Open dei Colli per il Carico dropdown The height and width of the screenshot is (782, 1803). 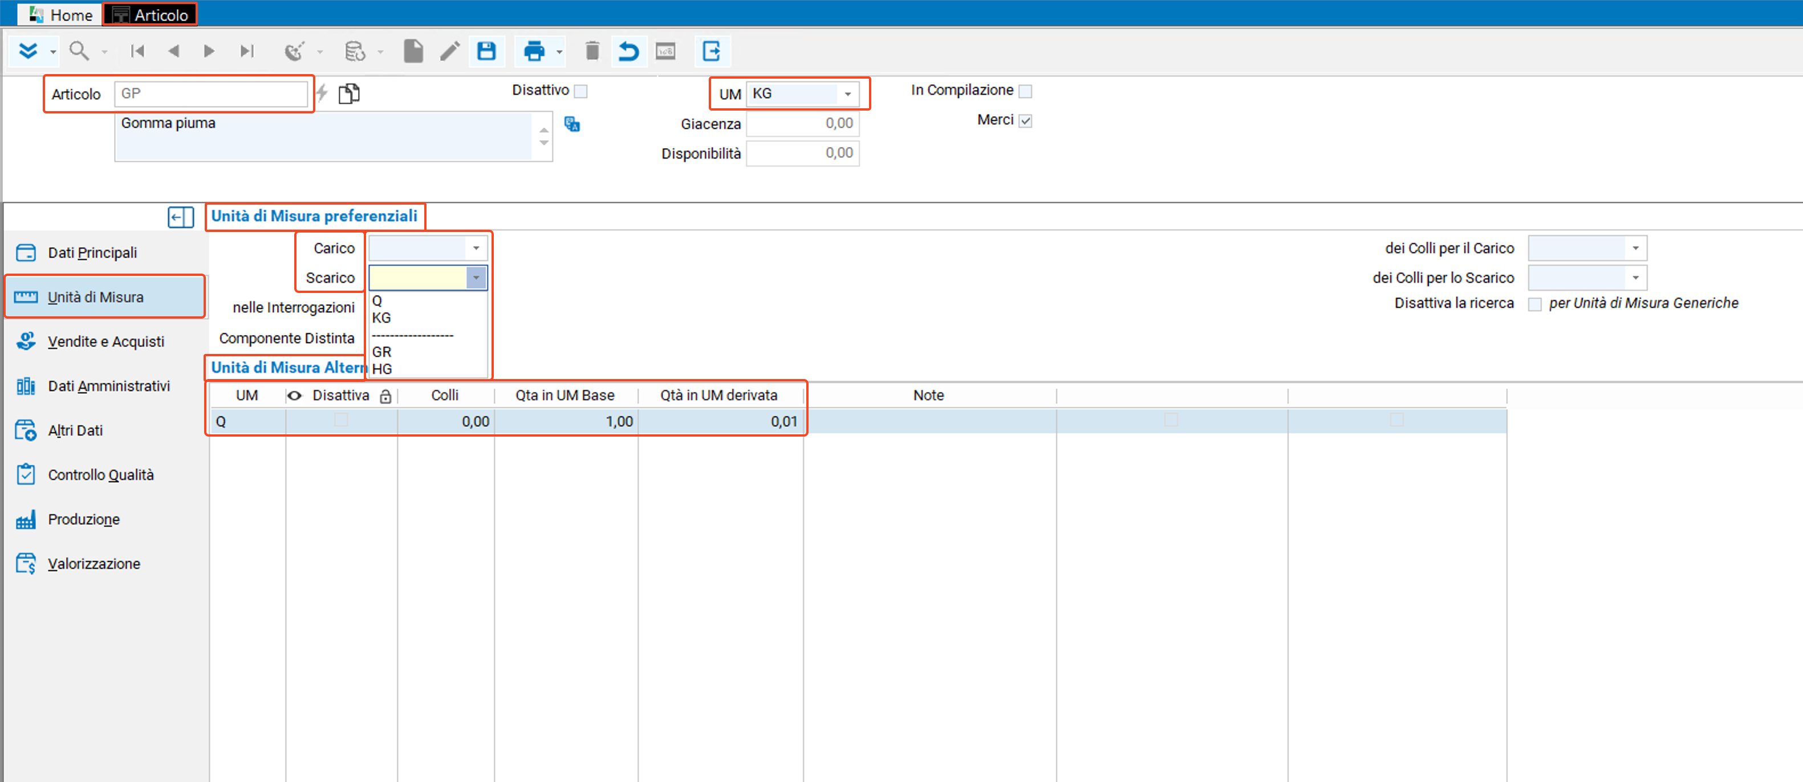(x=1636, y=249)
